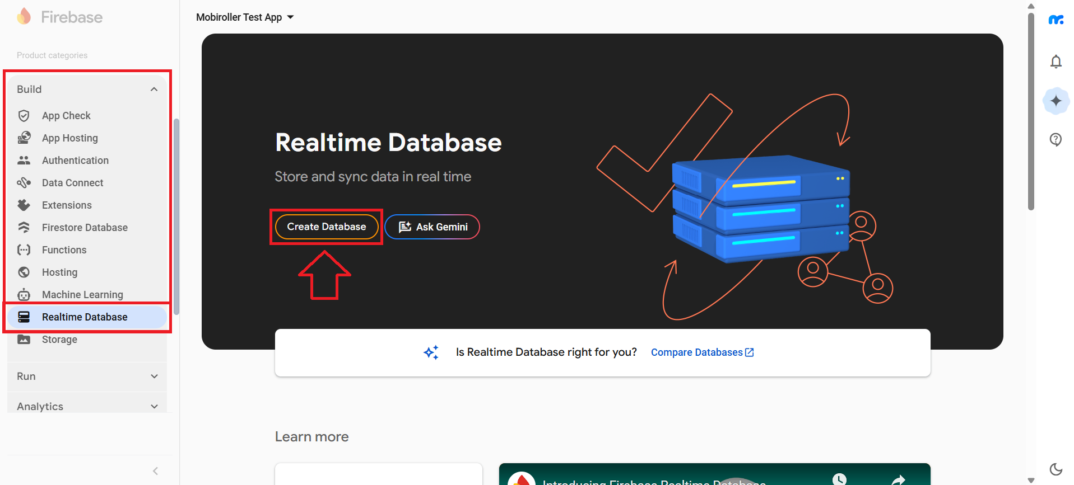Image resolution: width=1074 pixels, height=485 pixels.
Task: Click the sparkle icon beside database question
Action: click(x=431, y=352)
